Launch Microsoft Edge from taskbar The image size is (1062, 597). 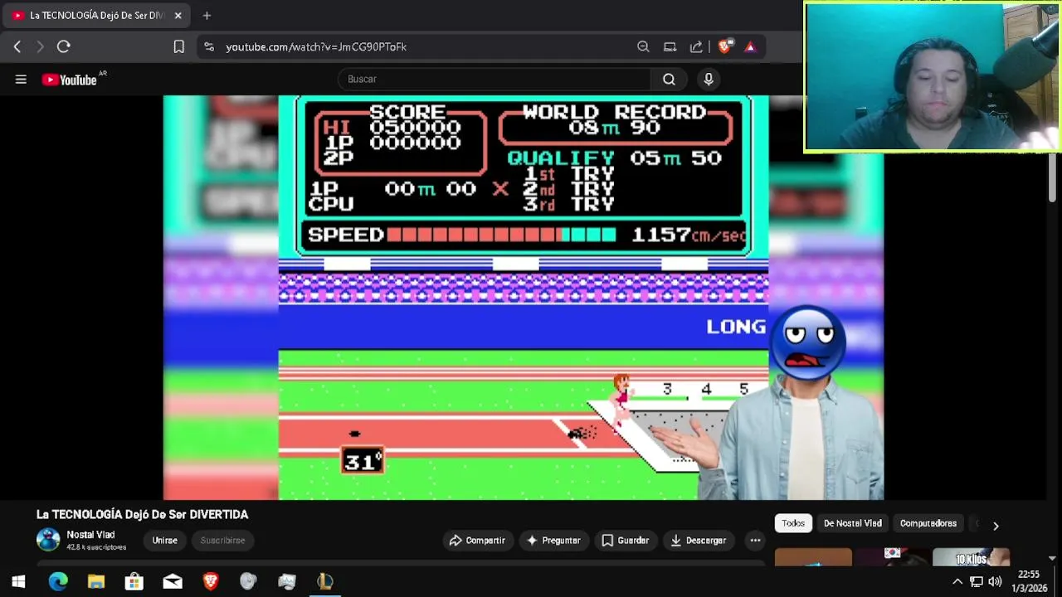(x=58, y=581)
